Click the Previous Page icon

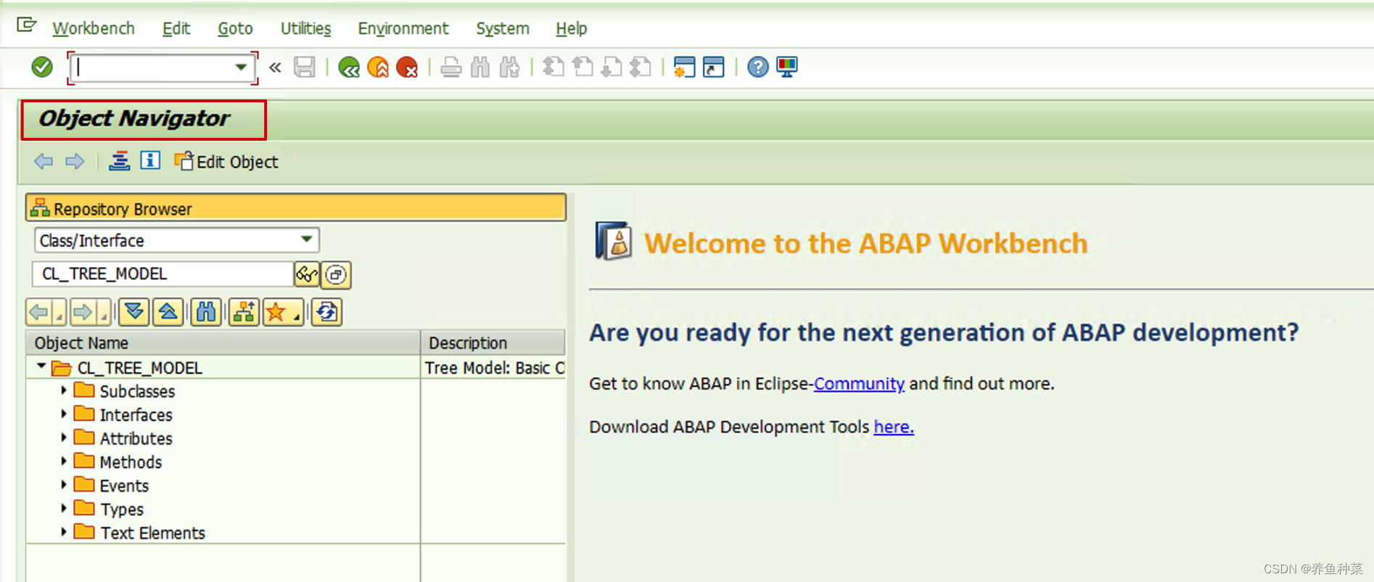pyautogui.click(x=583, y=67)
